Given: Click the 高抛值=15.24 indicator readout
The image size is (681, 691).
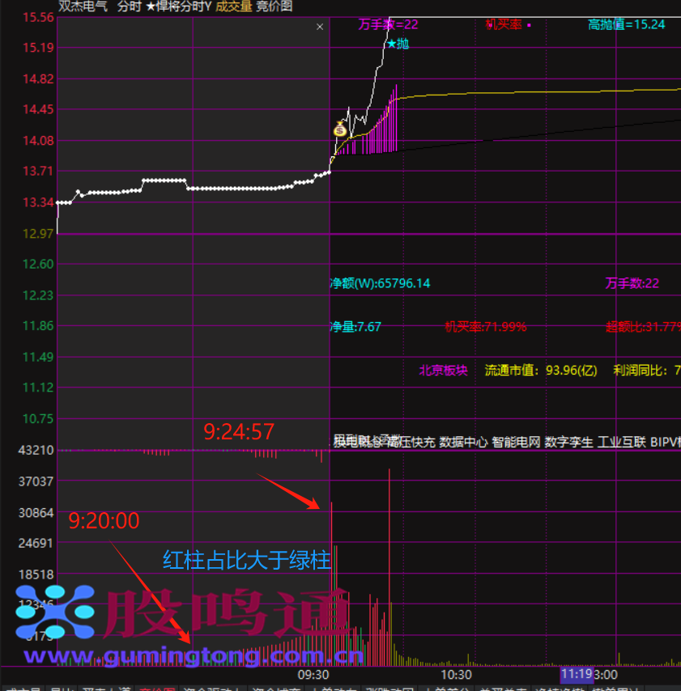Looking at the screenshot, I should click(626, 24).
